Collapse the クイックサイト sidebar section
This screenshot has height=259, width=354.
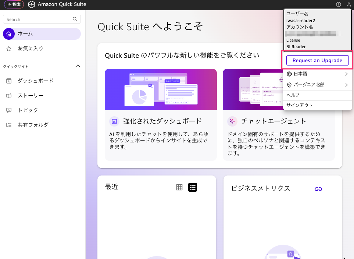(x=78, y=66)
